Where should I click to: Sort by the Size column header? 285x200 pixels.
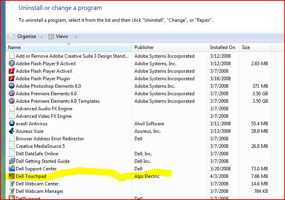255,47
